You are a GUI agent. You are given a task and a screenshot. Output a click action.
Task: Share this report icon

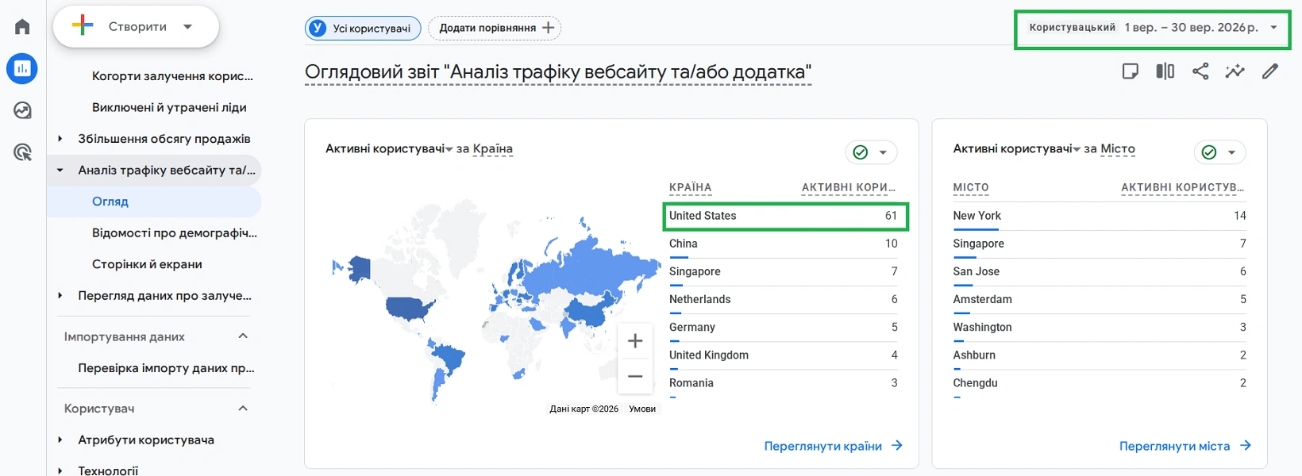[x=1200, y=71]
